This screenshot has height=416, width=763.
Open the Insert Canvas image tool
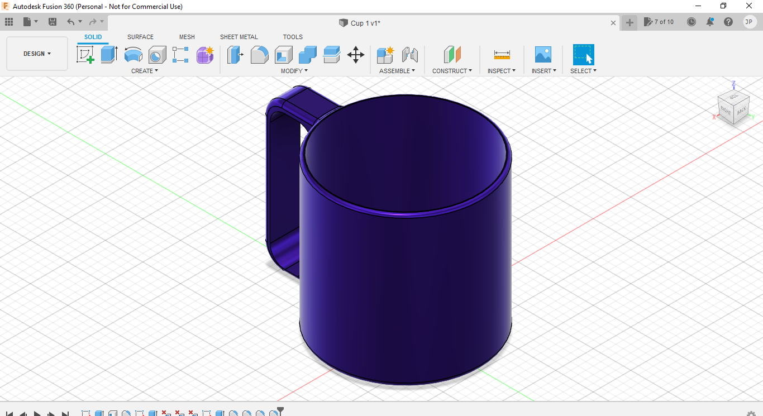click(542, 55)
